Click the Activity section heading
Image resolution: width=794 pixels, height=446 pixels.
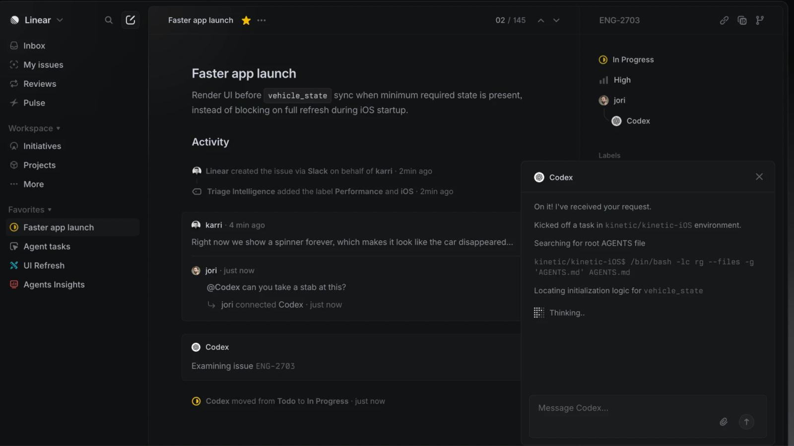210,142
